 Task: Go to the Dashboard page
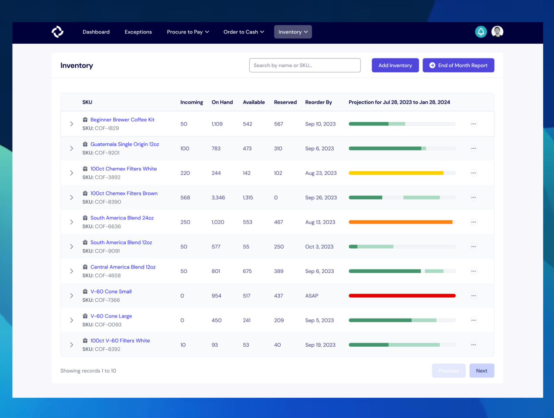(x=96, y=32)
